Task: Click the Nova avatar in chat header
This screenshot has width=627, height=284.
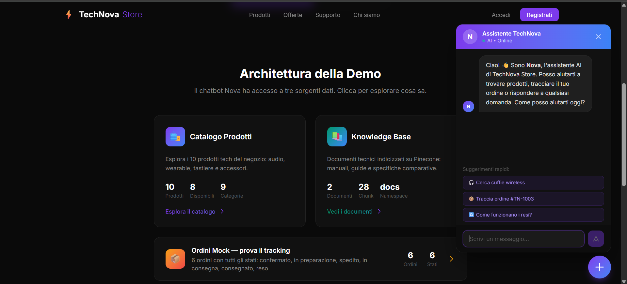Action: [470, 37]
